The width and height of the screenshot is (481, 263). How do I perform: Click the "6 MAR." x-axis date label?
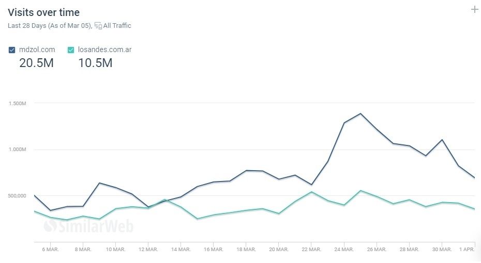point(50,250)
